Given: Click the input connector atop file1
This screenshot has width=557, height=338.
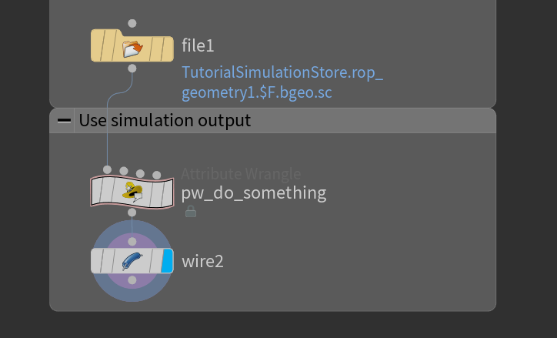Looking at the screenshot, I should click(x=132, y=23).
